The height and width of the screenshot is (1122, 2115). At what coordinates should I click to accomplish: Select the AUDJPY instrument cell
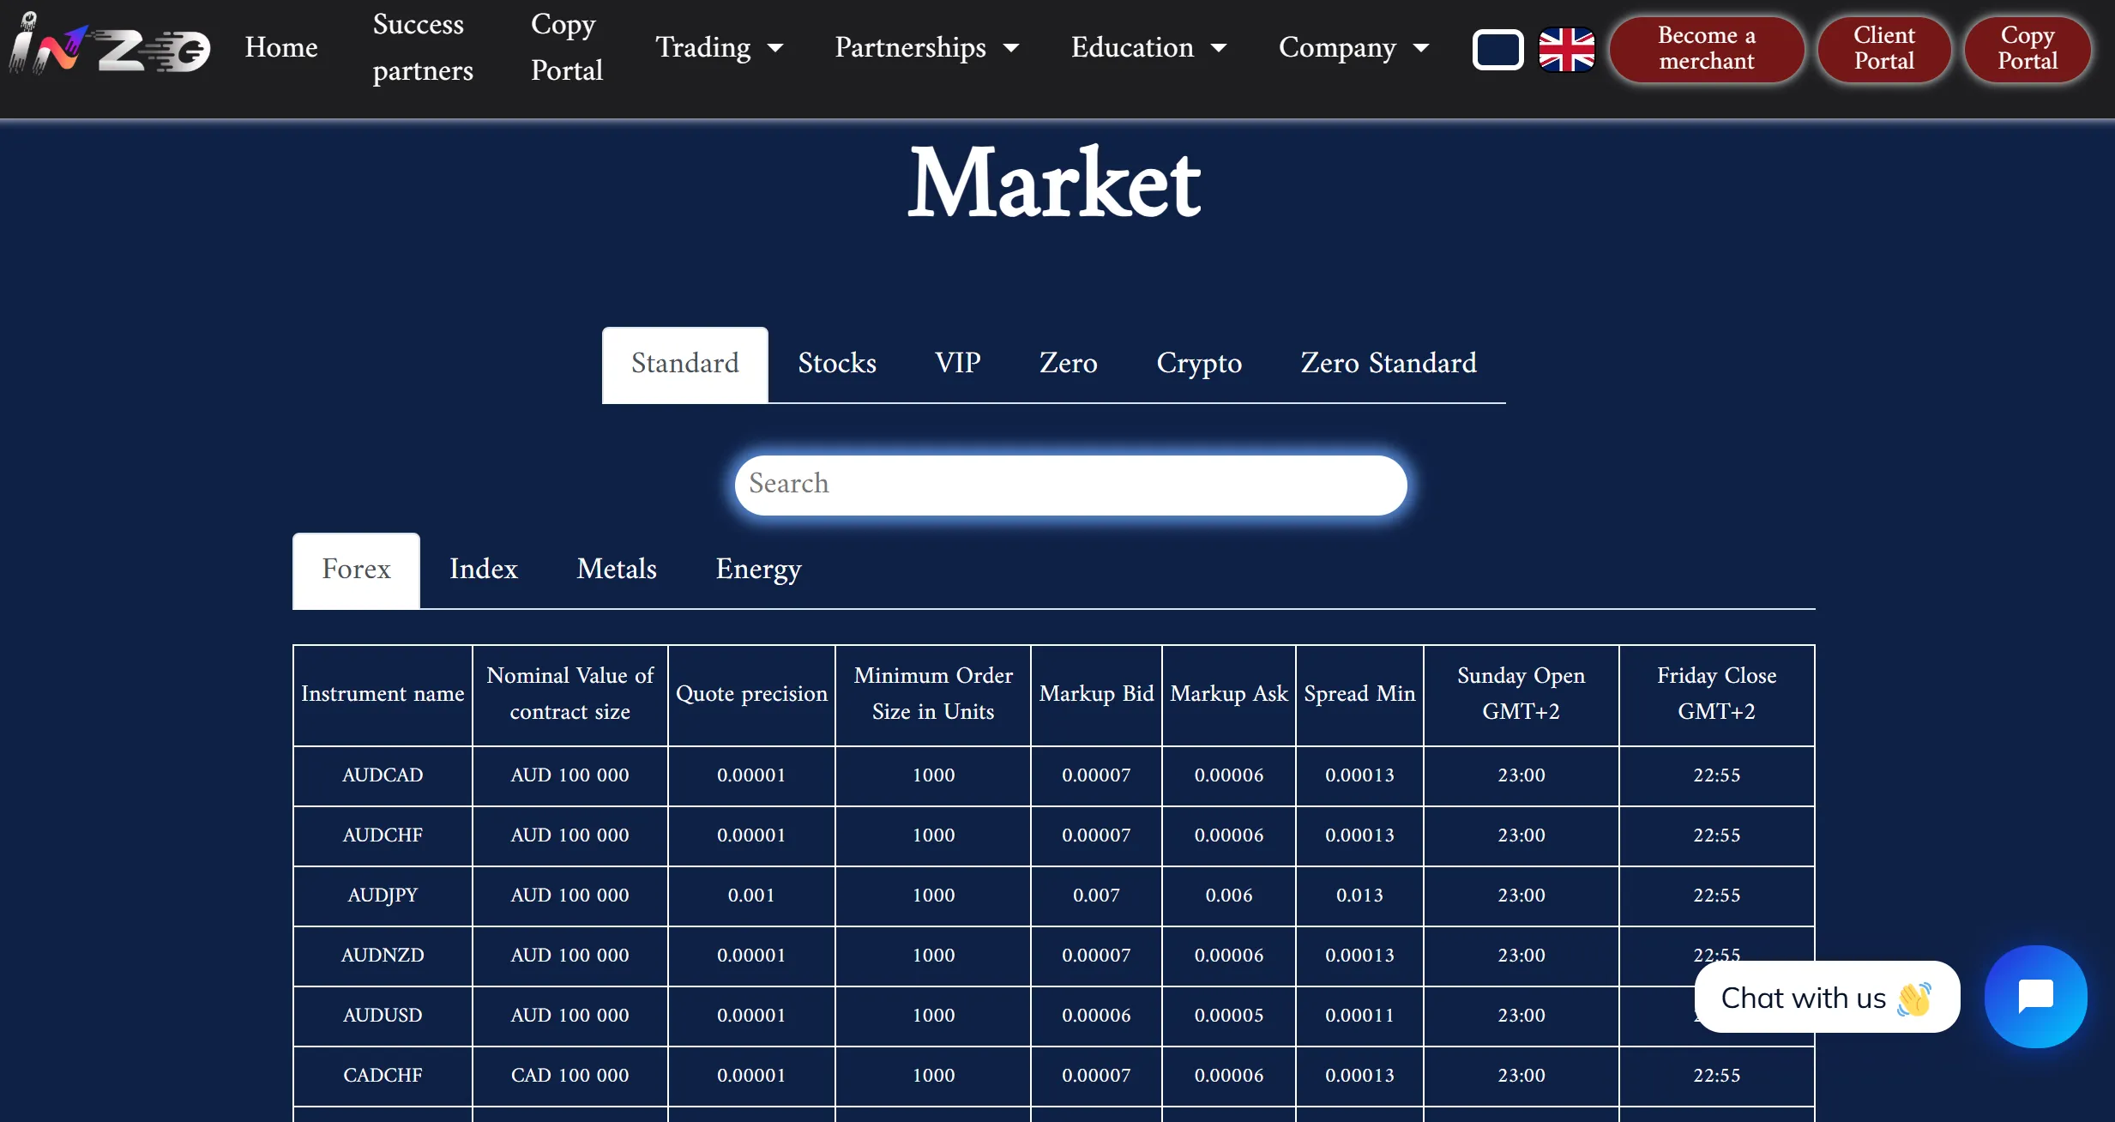[383, 896]
